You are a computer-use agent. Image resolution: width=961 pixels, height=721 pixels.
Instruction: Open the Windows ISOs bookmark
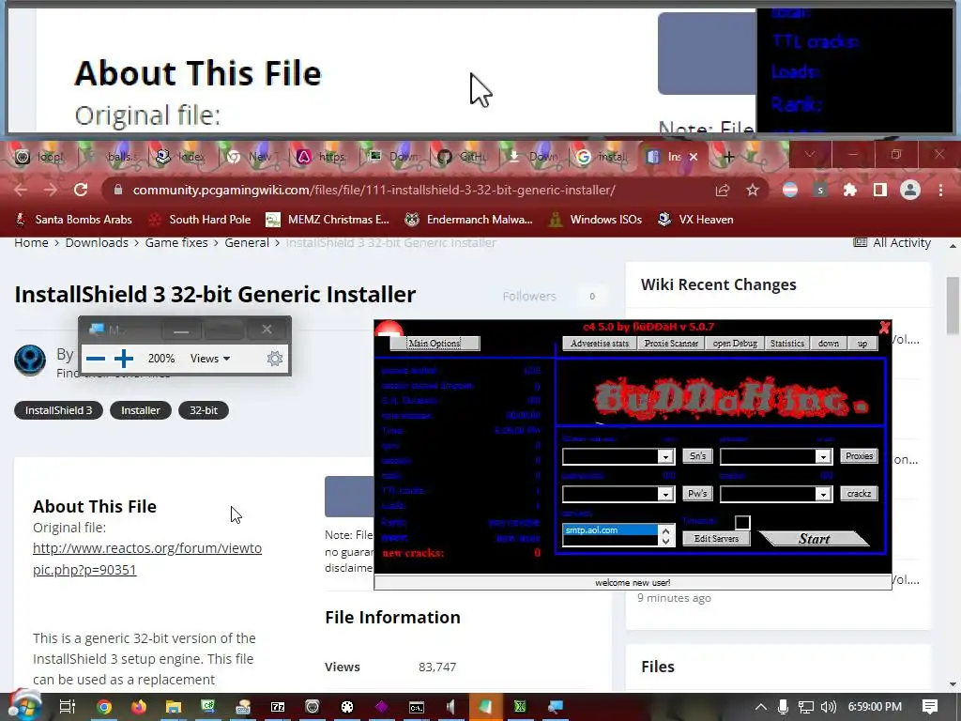[x=596, y=220]
